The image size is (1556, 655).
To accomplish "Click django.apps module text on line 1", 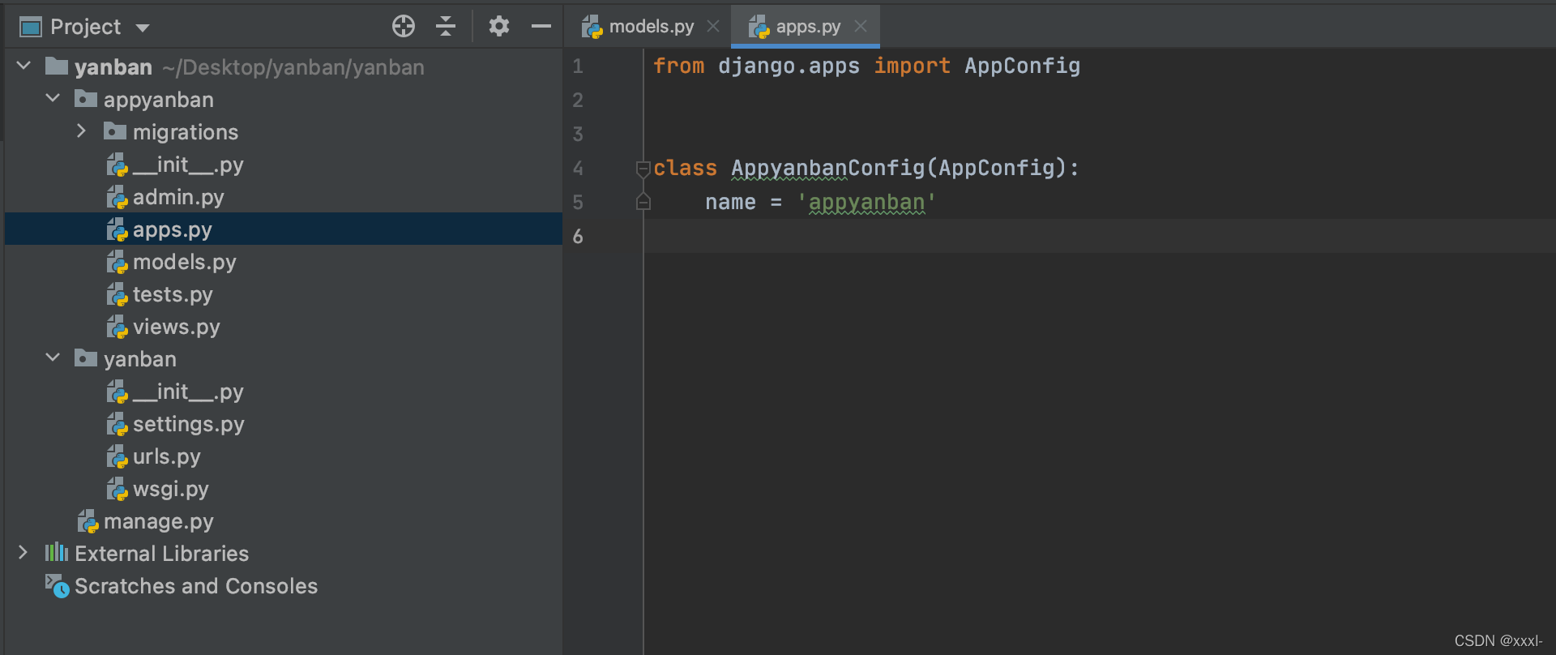I will tap(789, 66).
